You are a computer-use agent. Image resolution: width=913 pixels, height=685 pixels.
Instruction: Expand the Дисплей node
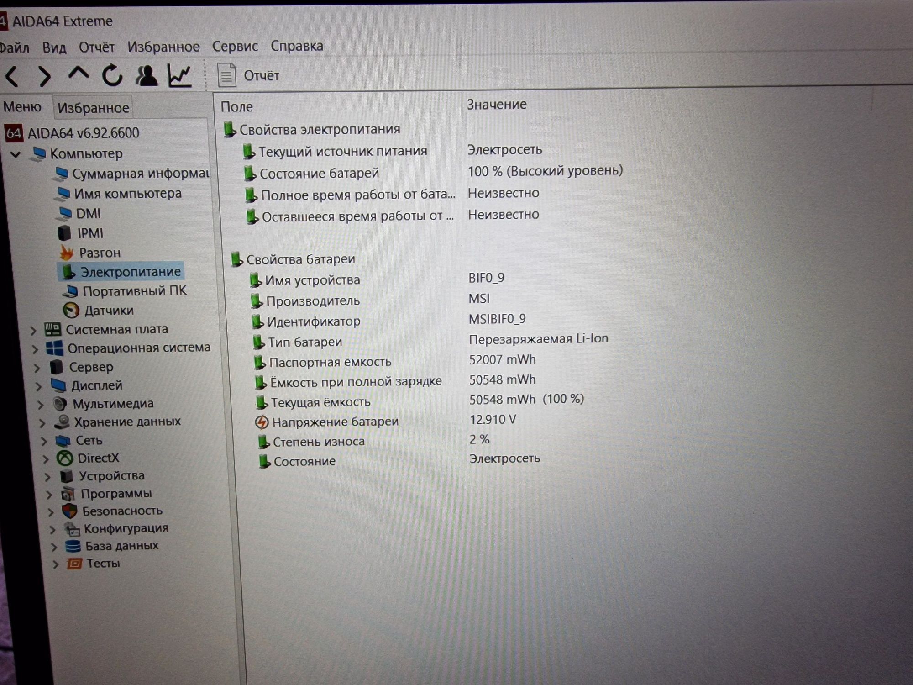coord(39,387)
